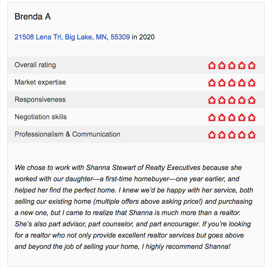Select third star in Market expertise row
The width and height of the screenshot is (272, 268).
(232, 82)
